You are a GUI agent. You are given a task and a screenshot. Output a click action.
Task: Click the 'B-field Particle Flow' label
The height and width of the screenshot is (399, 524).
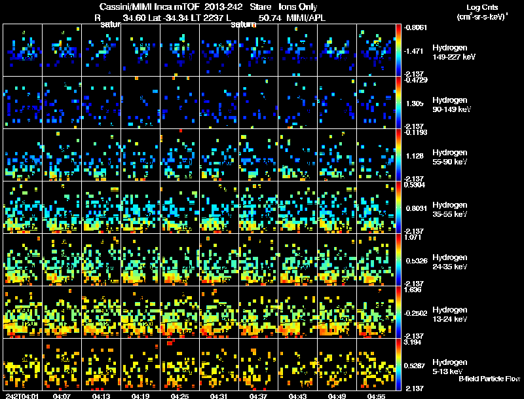489,379
